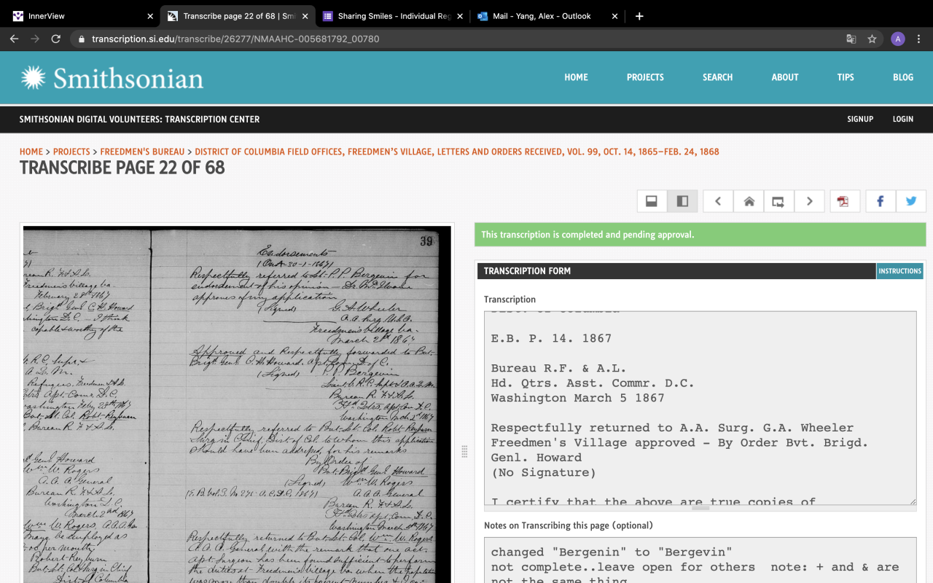The image size is (933, 583).
Task: Open Chrome profile avatar
Action: click(x=898, y=39)
